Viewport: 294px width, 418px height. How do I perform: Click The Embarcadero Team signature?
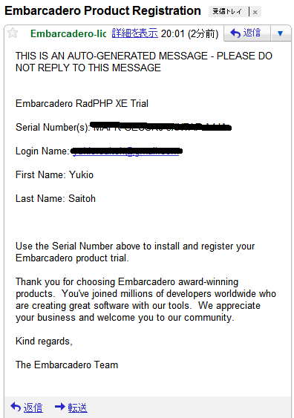(x=67, y=365)
